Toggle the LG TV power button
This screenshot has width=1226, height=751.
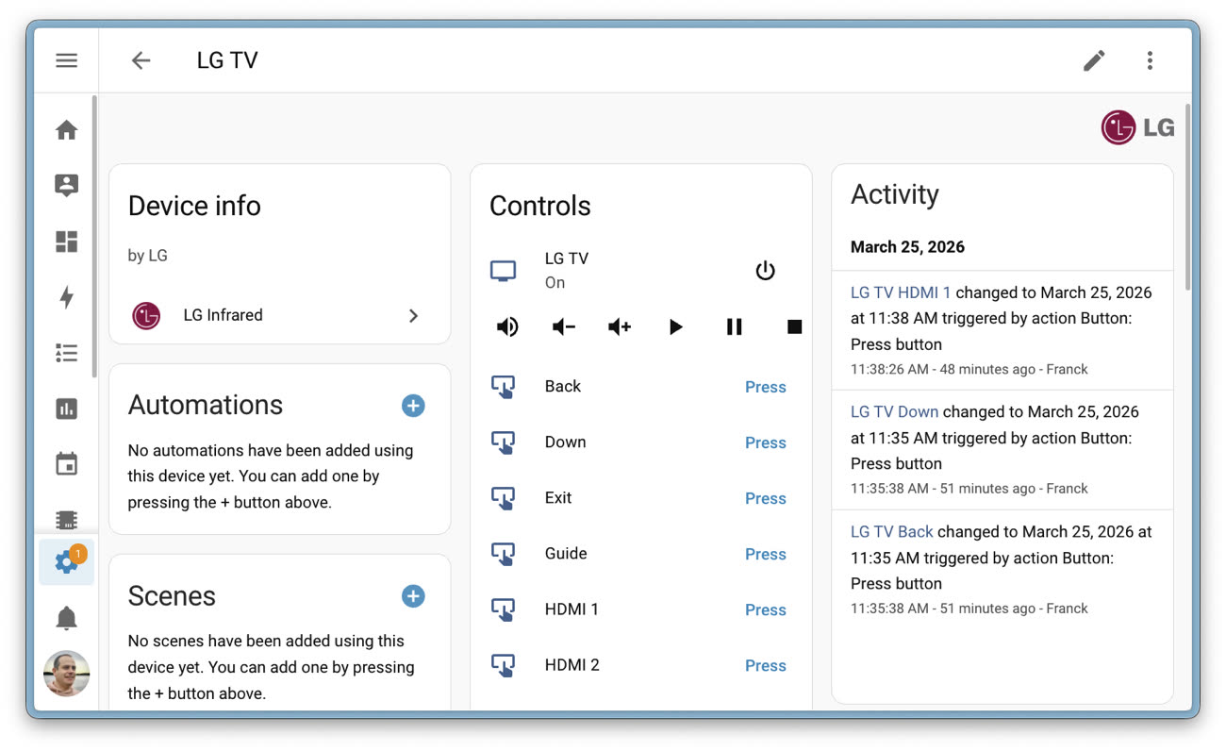click(765, 271)
